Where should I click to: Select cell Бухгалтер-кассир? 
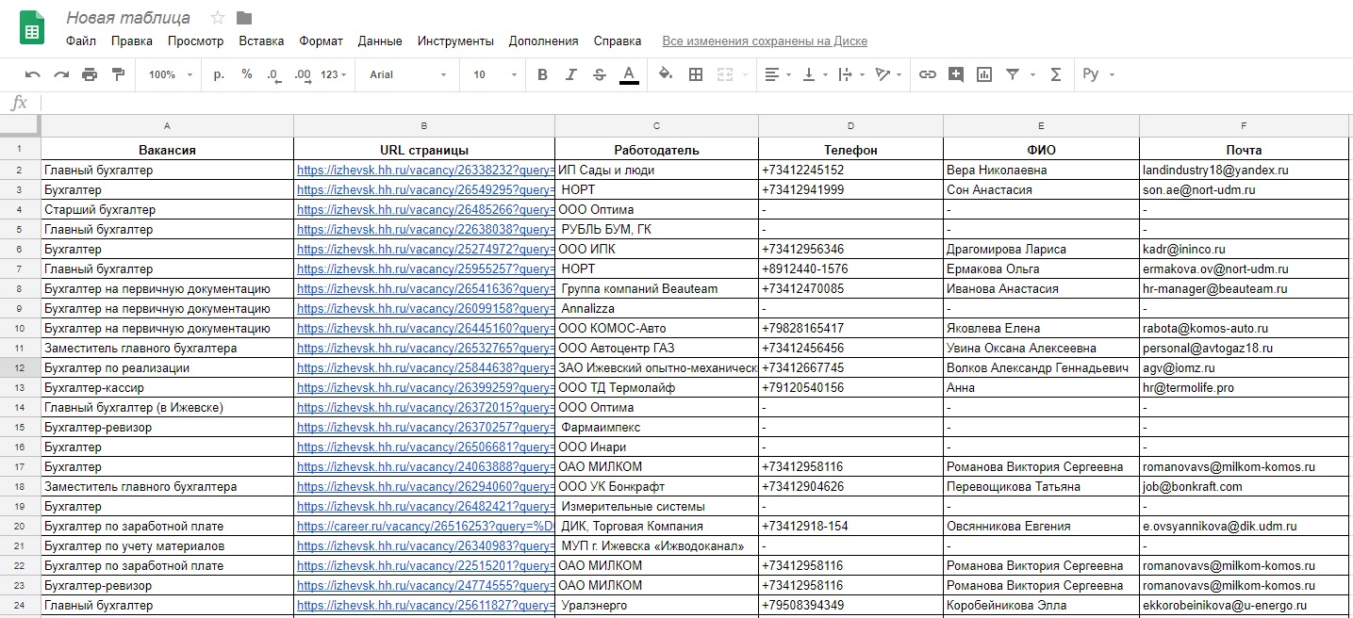pos(167,388)
